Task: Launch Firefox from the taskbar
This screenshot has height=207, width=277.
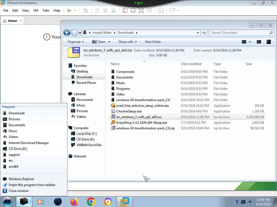Action: (74, 202)
